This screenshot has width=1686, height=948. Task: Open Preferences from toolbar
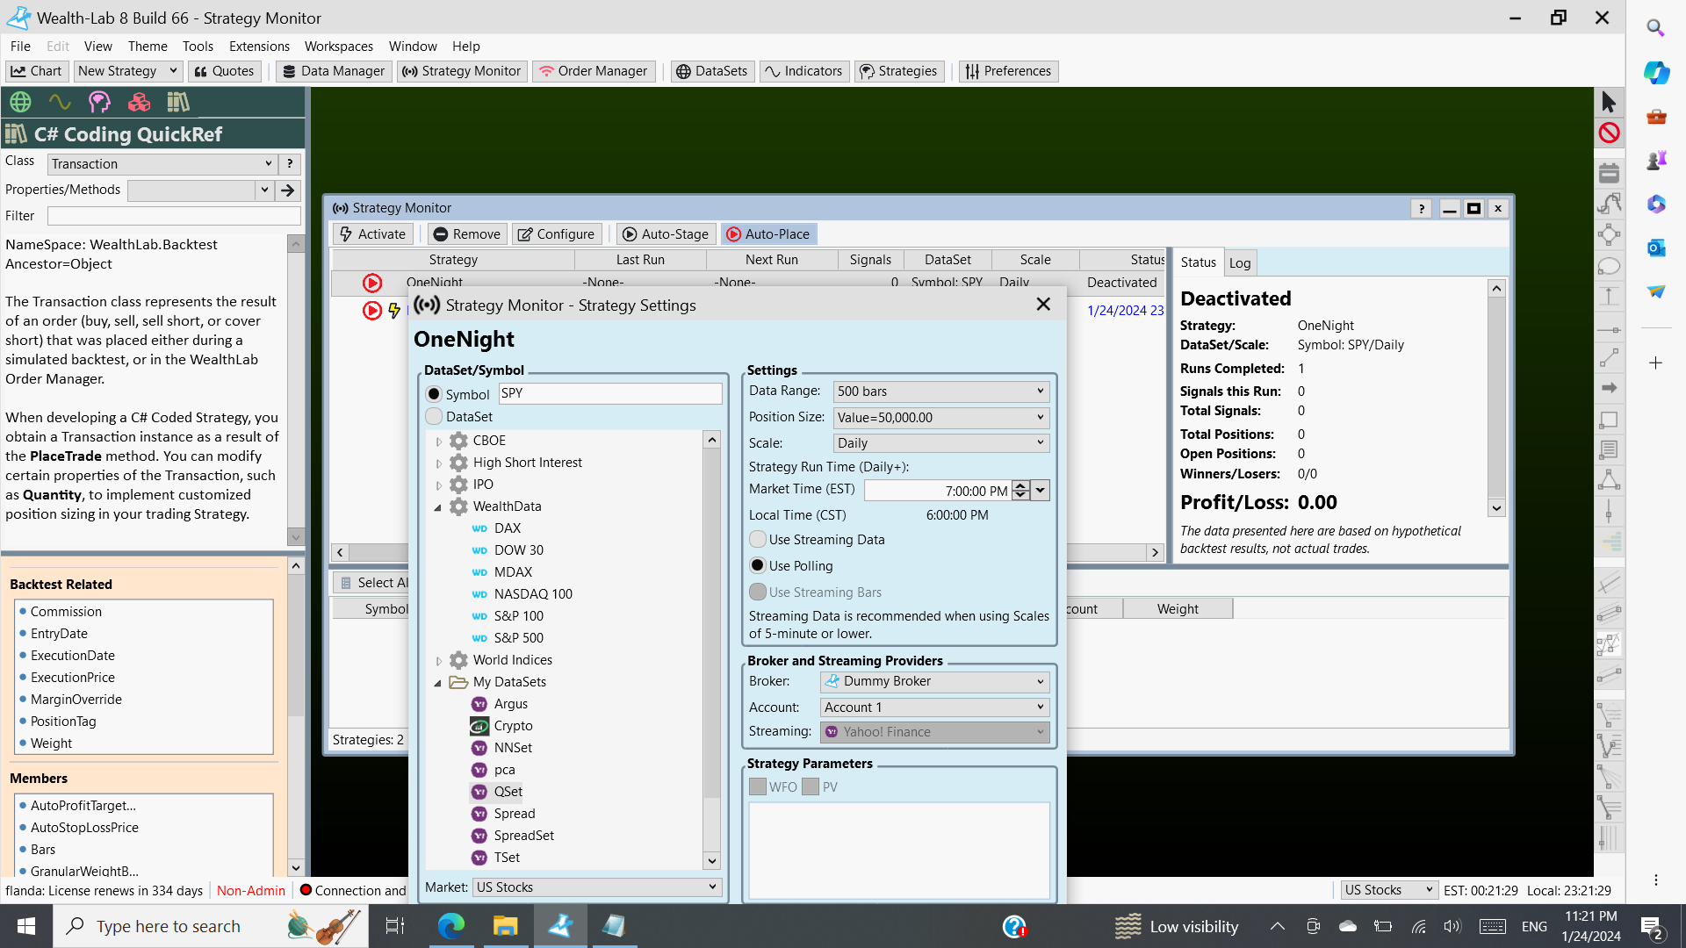coord(1008,71)
